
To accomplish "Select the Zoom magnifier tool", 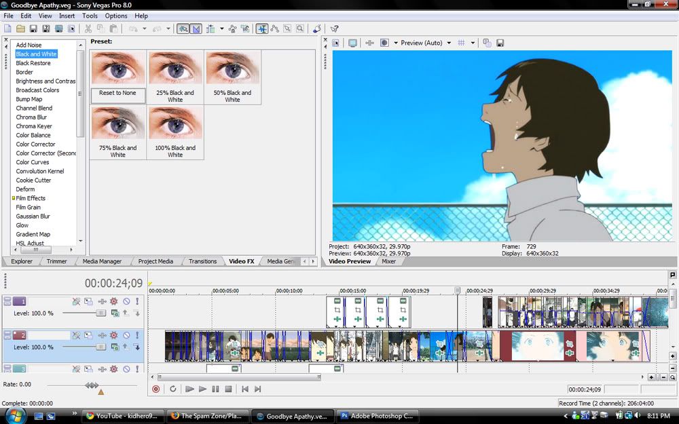I will [299, 29].
